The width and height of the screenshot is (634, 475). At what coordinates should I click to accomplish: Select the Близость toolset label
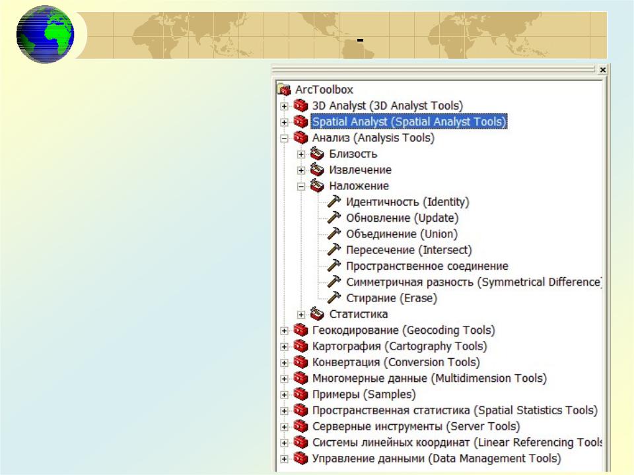tap(353, 154)
